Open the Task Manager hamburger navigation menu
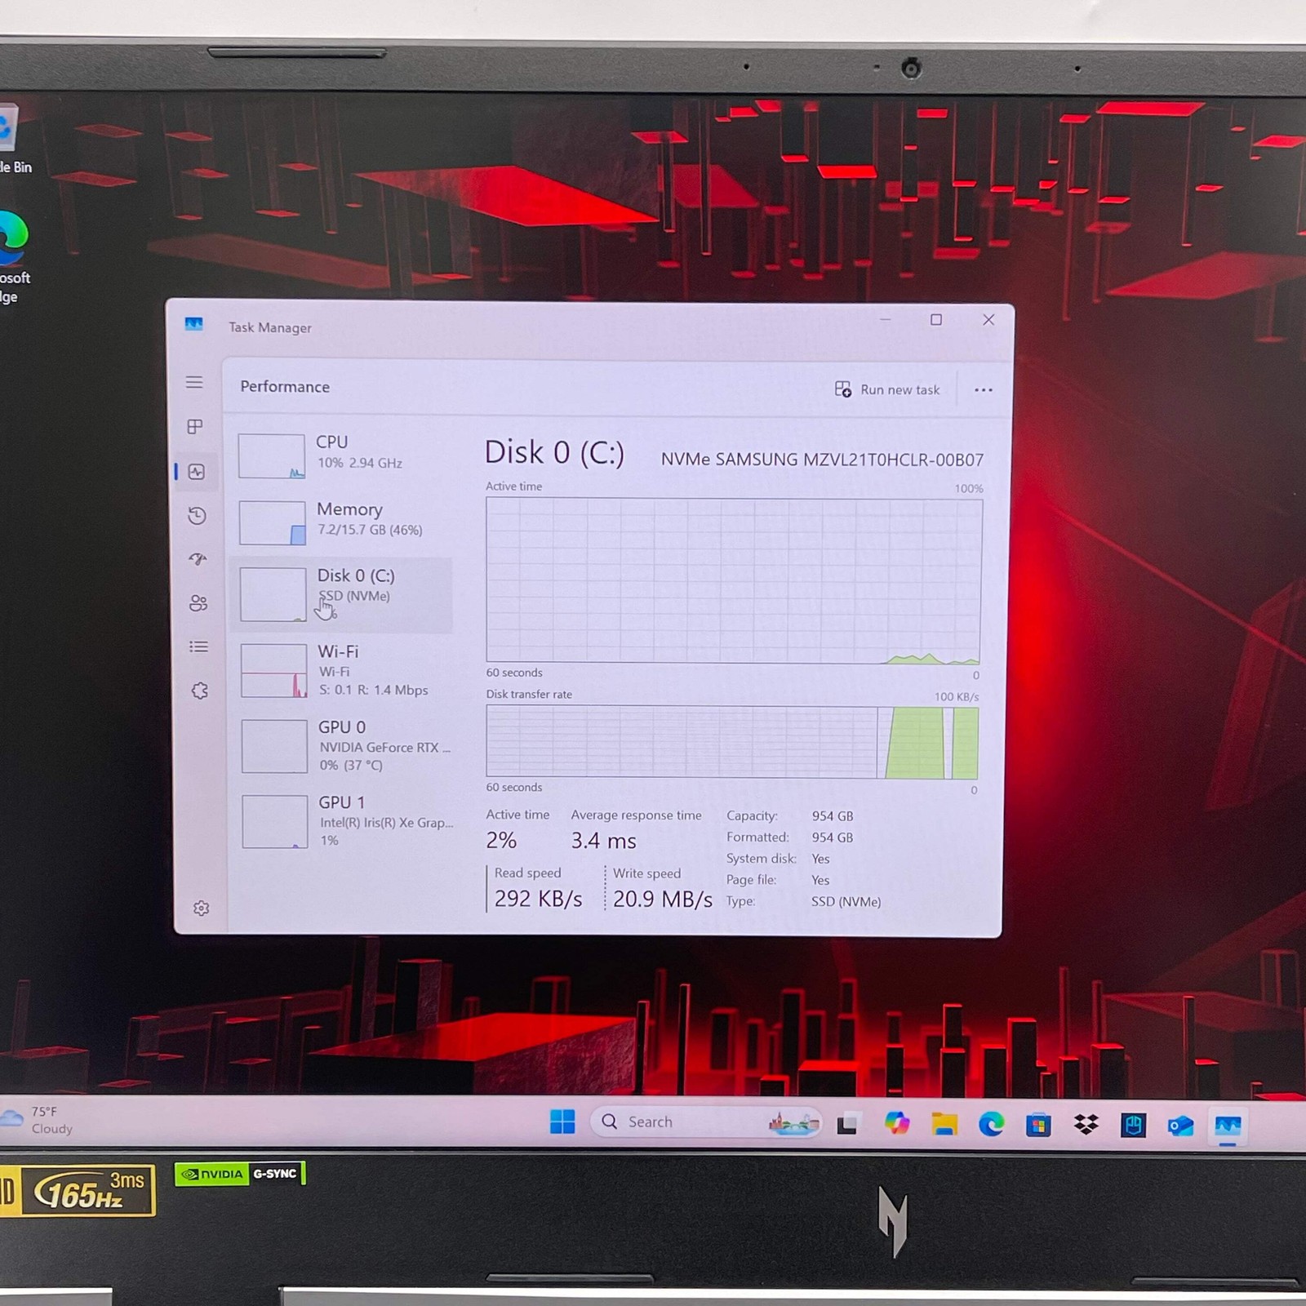 coord(194,382)
